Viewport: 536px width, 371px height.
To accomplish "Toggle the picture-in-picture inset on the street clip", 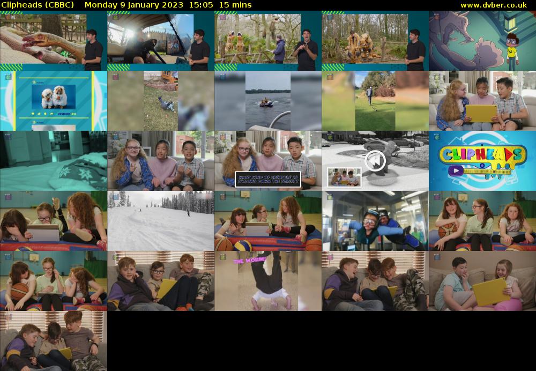I will click(x=343, y=177).
